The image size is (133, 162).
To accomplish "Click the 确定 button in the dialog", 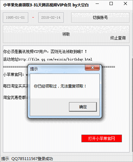I will coord(83,107).
